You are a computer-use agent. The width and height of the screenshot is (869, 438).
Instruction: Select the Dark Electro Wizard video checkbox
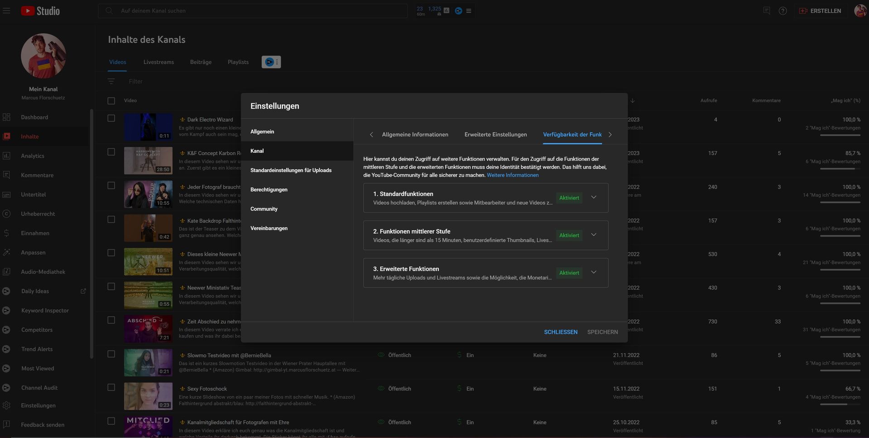pos(111,118)
